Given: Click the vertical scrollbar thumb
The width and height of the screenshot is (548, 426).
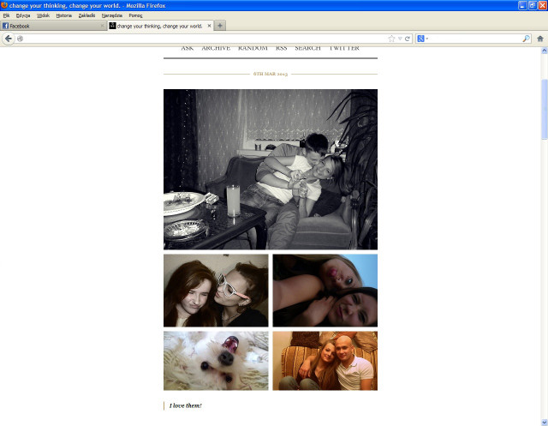Looking at the screenshot, I should (x=545, y=110).
